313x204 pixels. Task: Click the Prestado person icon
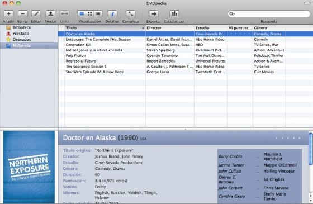[x=8, y=34]
